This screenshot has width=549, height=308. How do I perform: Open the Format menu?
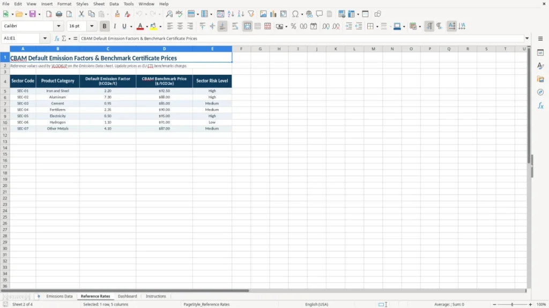click(x=64, y=4)
